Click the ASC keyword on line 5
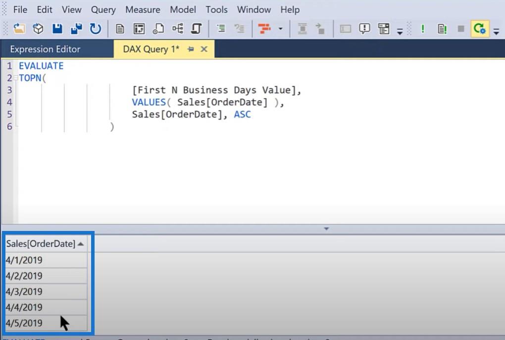Image resolution: width=505 pixels, height=340 pixels. click(242, 114)
